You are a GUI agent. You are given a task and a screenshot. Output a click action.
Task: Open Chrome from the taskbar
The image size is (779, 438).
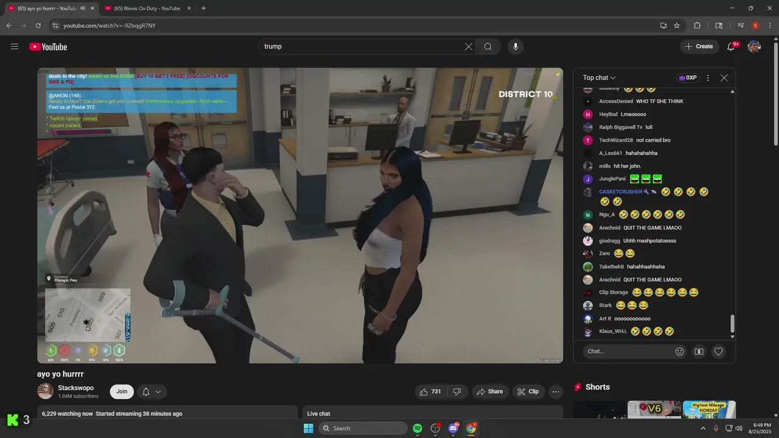coord(471,428)
